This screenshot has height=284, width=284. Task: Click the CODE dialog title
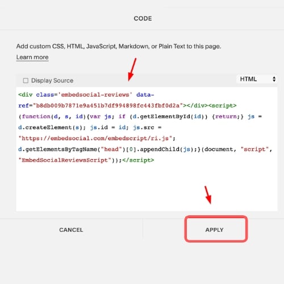[x=143, y=19]
